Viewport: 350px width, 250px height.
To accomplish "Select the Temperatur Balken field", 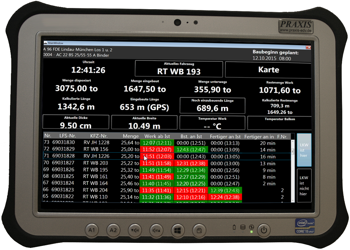I will (x=280, y=123).
